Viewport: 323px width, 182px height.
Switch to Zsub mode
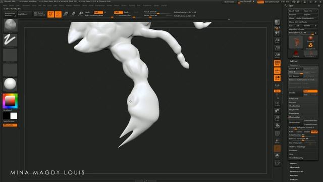[126, 12]
